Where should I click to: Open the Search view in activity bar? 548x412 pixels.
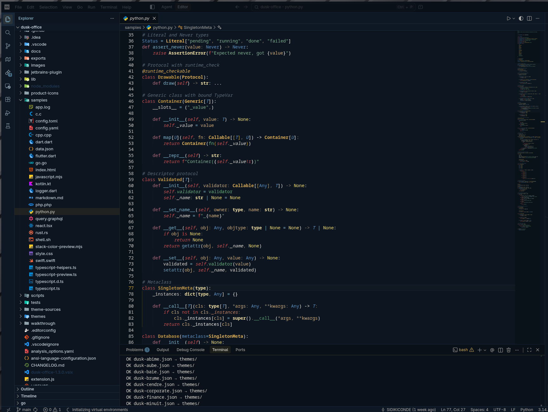8,33
